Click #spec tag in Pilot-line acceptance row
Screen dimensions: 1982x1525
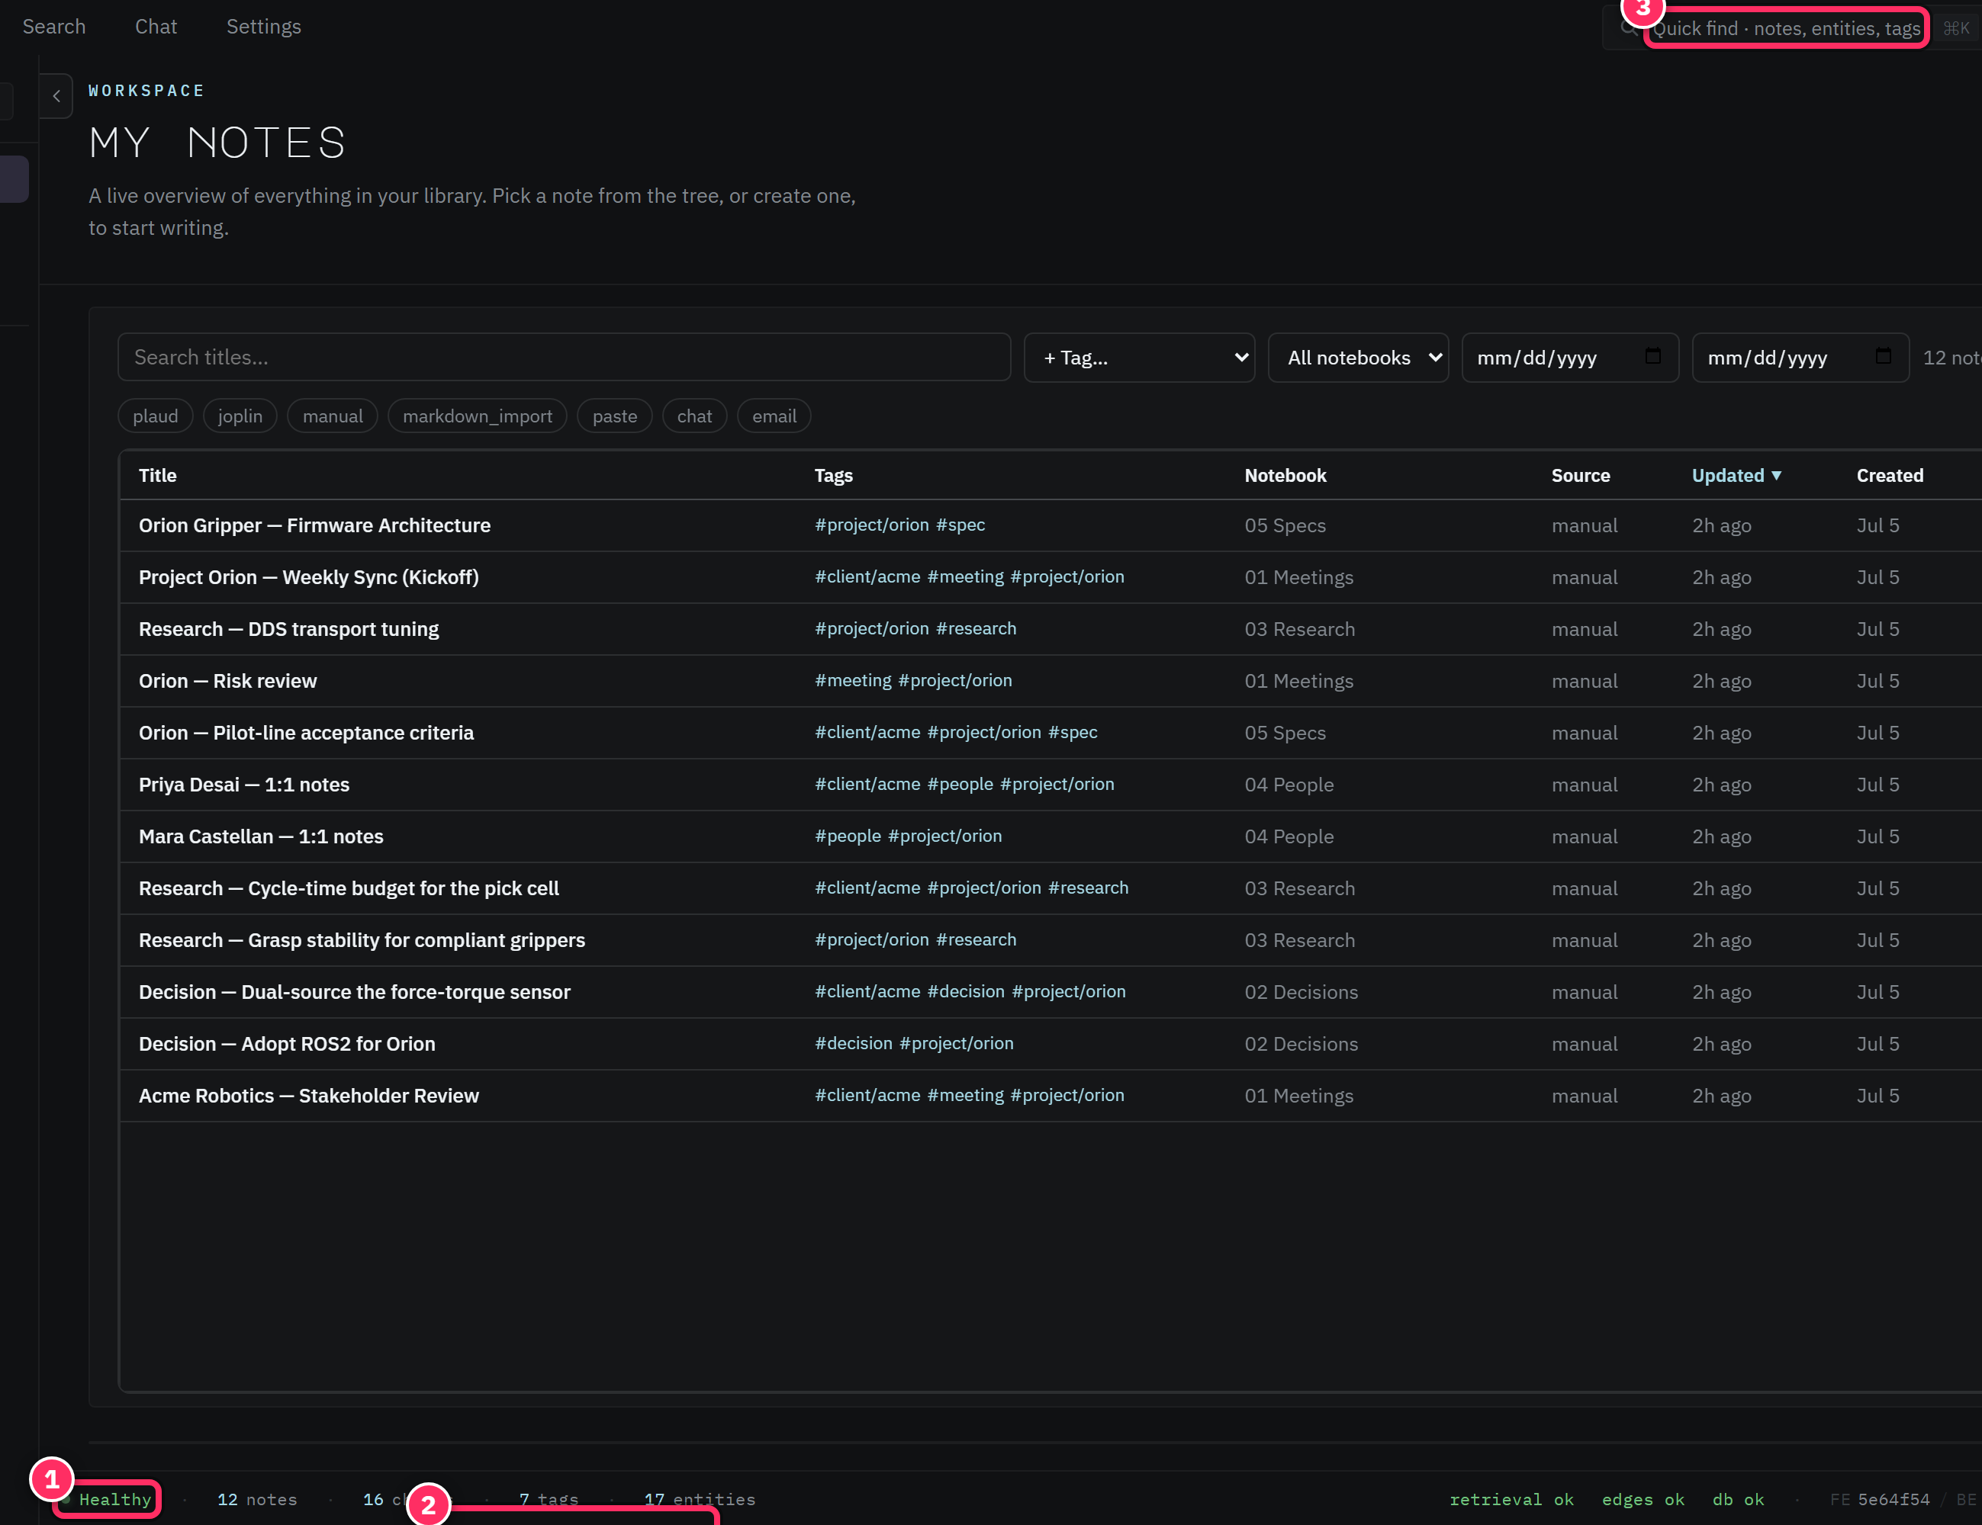[x=1073, y=731]
